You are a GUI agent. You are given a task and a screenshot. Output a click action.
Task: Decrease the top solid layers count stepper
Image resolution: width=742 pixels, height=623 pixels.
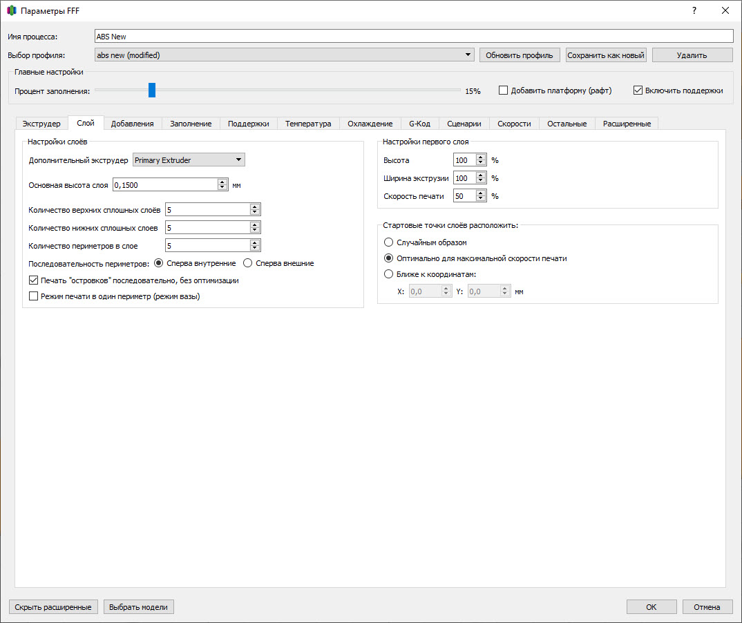click(x=255, y=213)
